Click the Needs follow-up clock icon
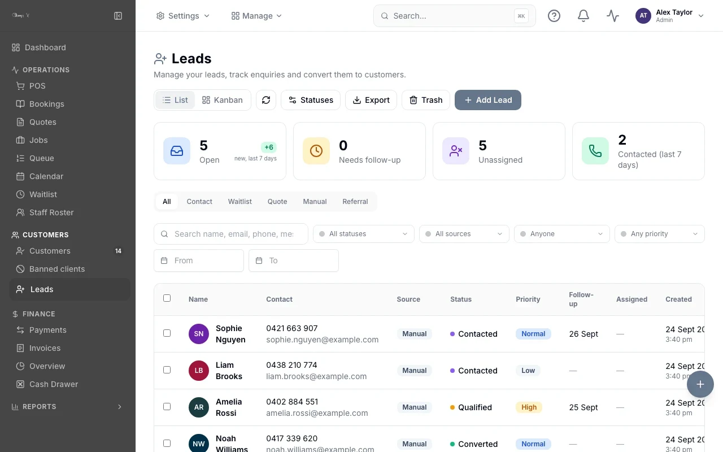723x452 pixels. coord(316,151)
